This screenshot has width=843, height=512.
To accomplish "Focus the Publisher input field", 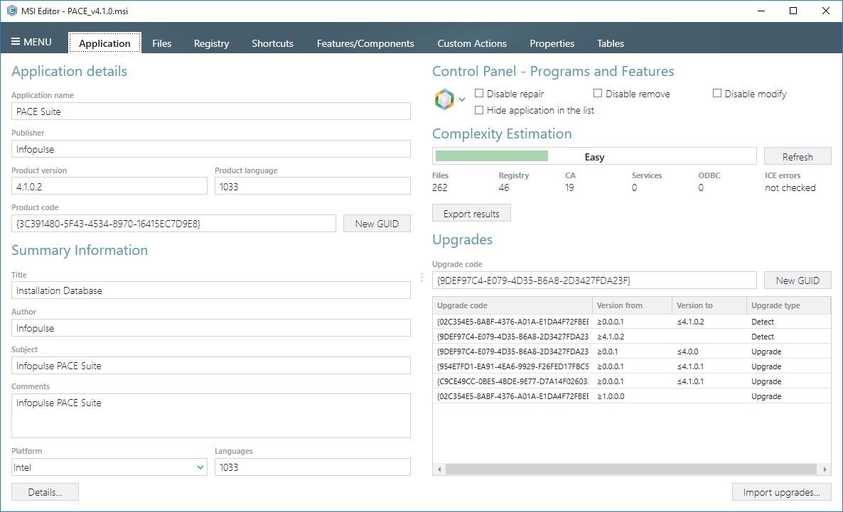I will pos(210,149).
